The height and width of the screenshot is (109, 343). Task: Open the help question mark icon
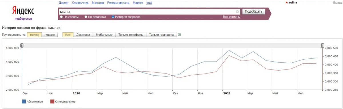(179, 35)
